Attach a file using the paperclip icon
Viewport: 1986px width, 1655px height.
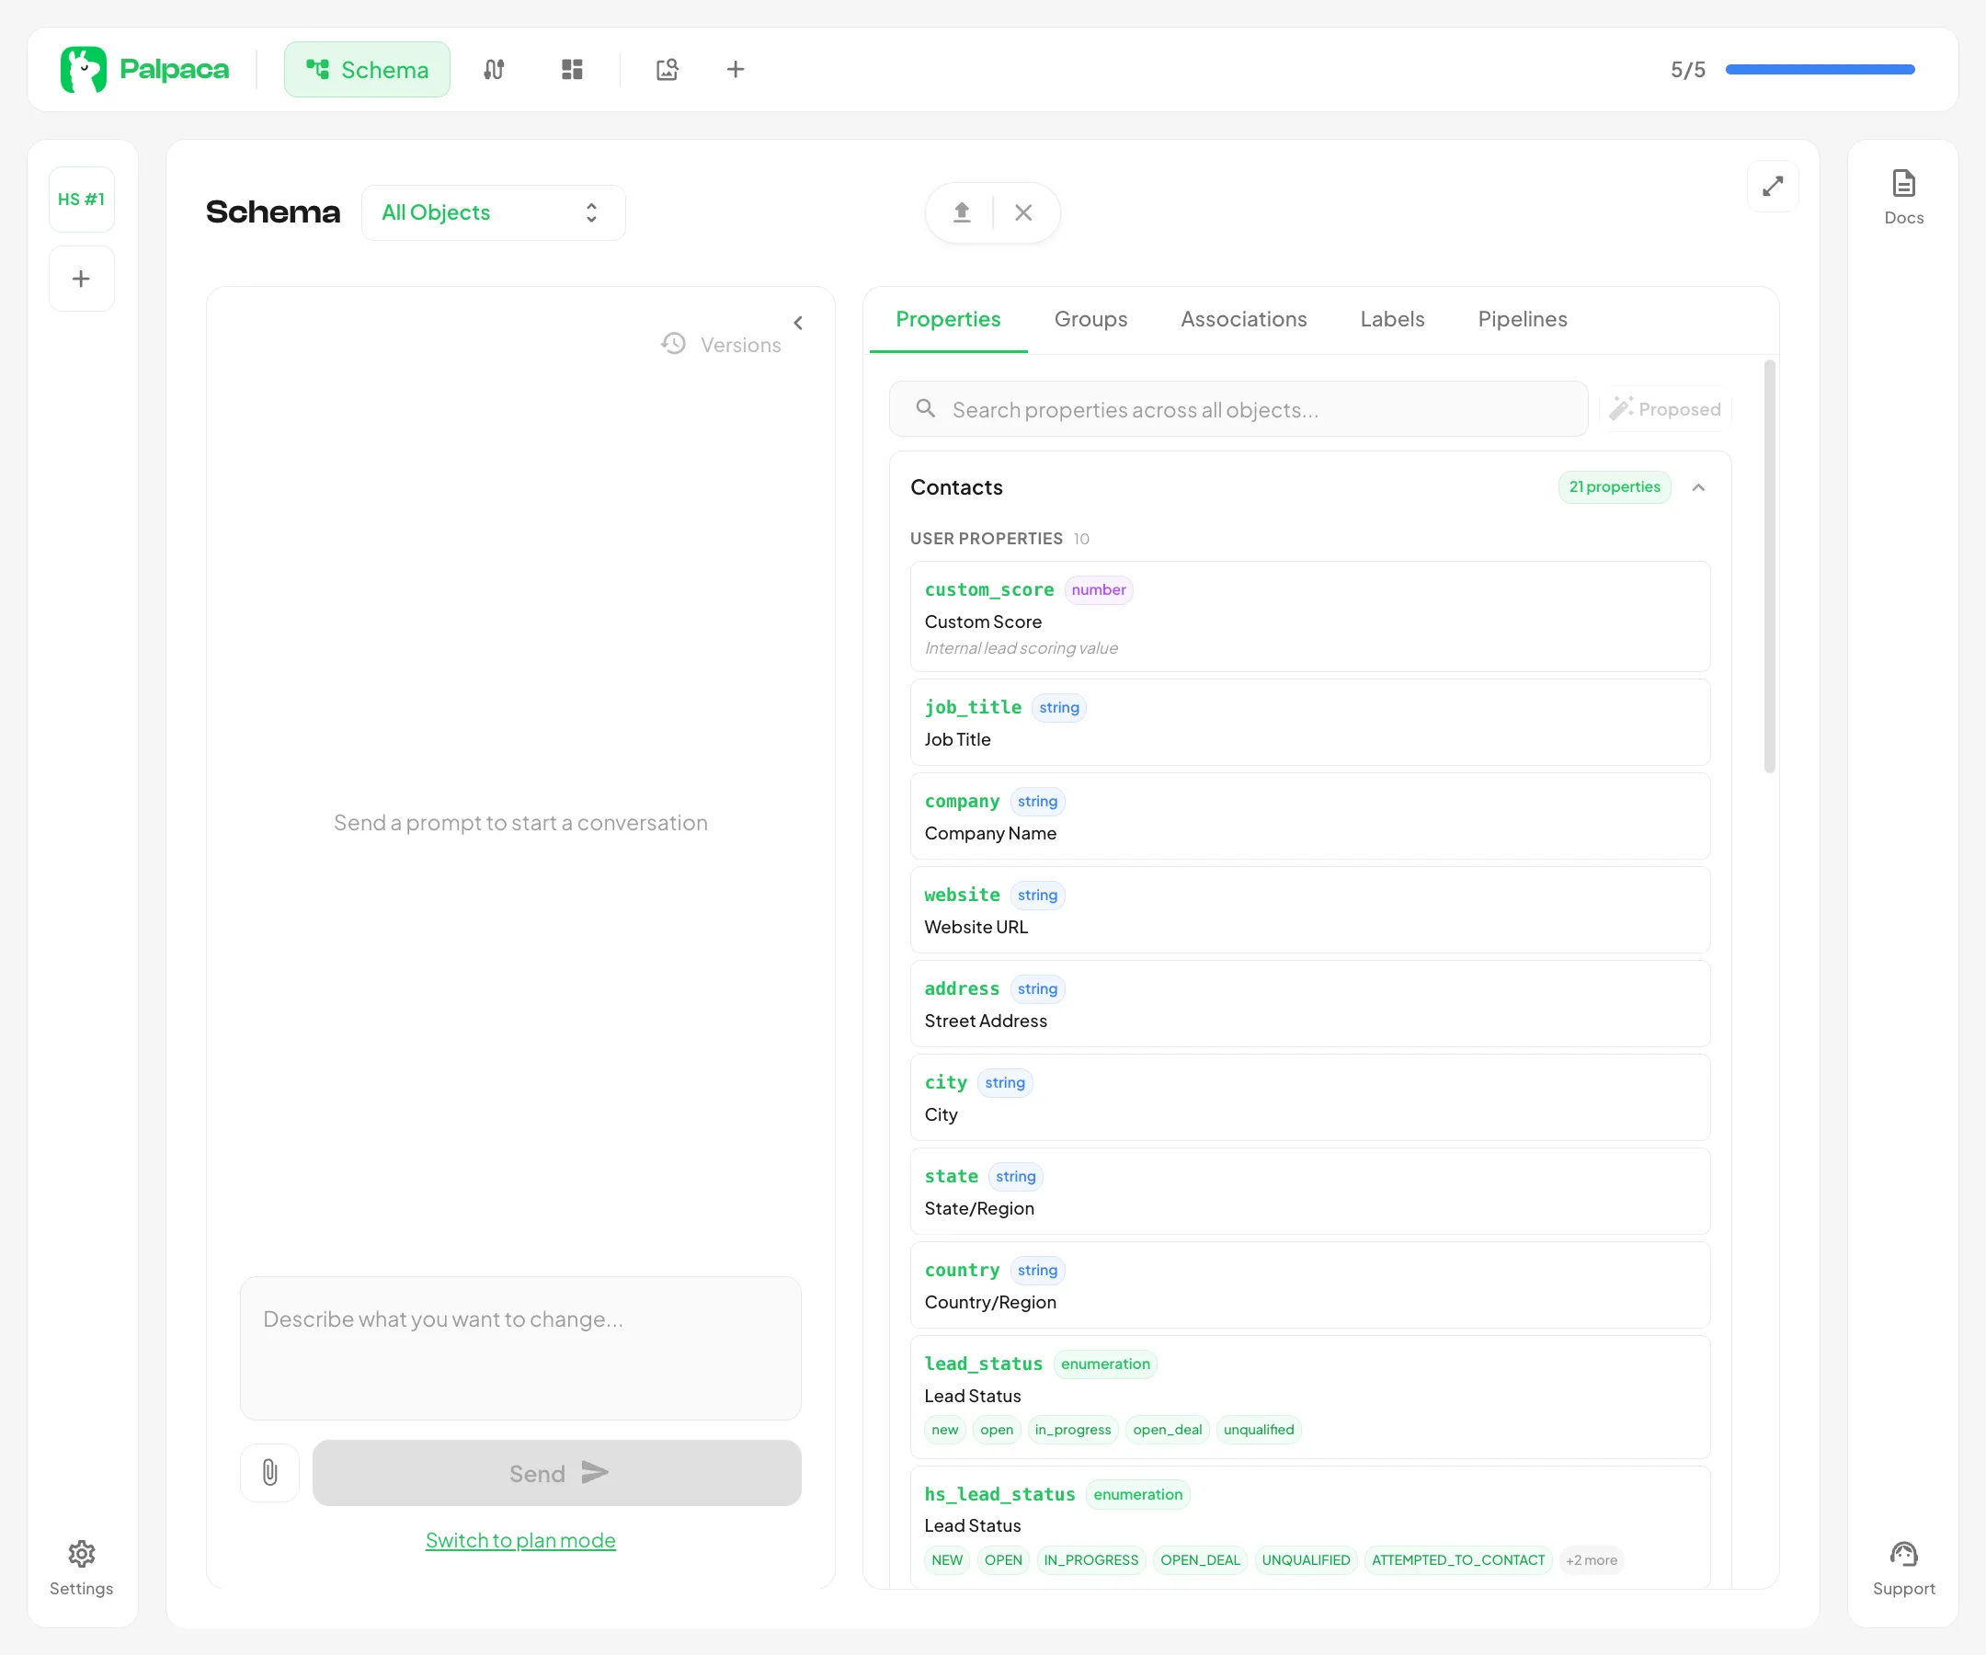coord(269,1472)
